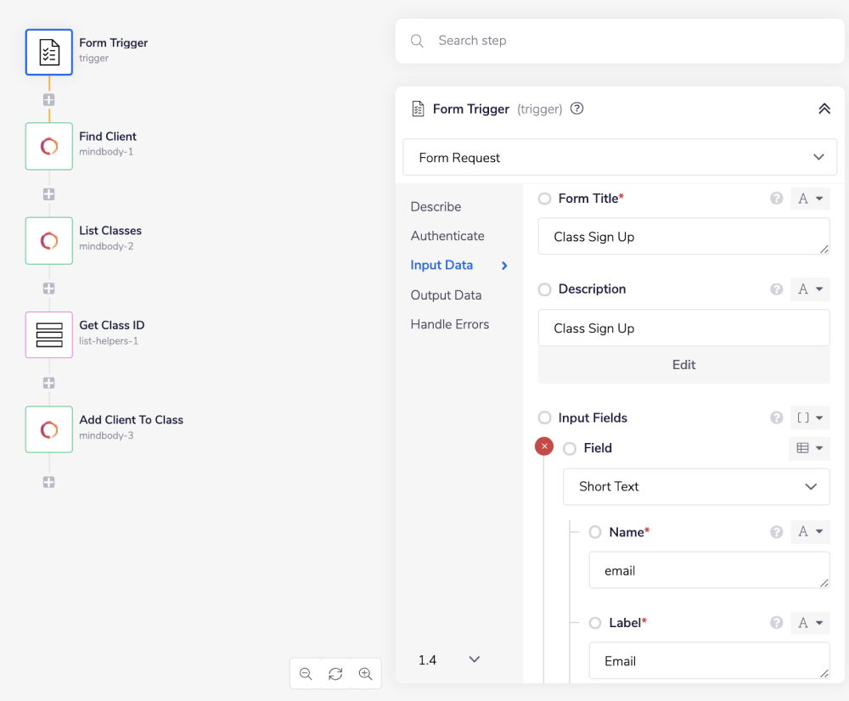Select the Form Trigger step icon
Screen dimensions: 849x701
(x=49, y=52)
